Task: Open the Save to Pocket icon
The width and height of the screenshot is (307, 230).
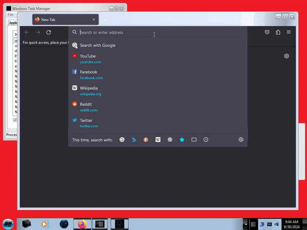Action: click(267, 32)
